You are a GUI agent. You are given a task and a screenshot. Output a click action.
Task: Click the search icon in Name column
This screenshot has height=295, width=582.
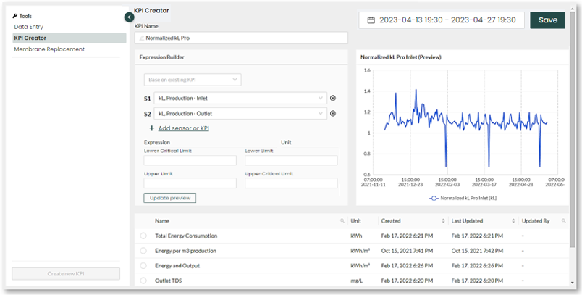tap(342, 221)
